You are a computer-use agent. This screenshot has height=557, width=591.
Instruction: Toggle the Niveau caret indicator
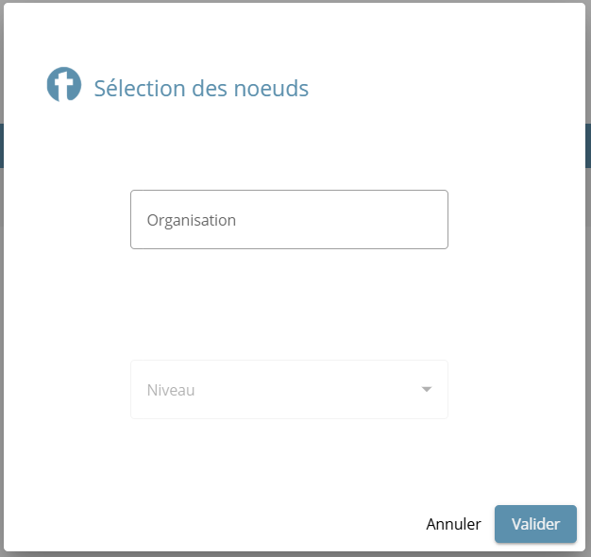[427, 389]
